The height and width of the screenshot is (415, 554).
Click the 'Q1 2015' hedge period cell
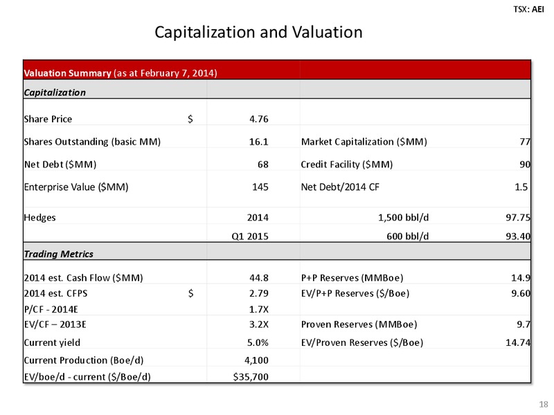(x=250, y=236)
